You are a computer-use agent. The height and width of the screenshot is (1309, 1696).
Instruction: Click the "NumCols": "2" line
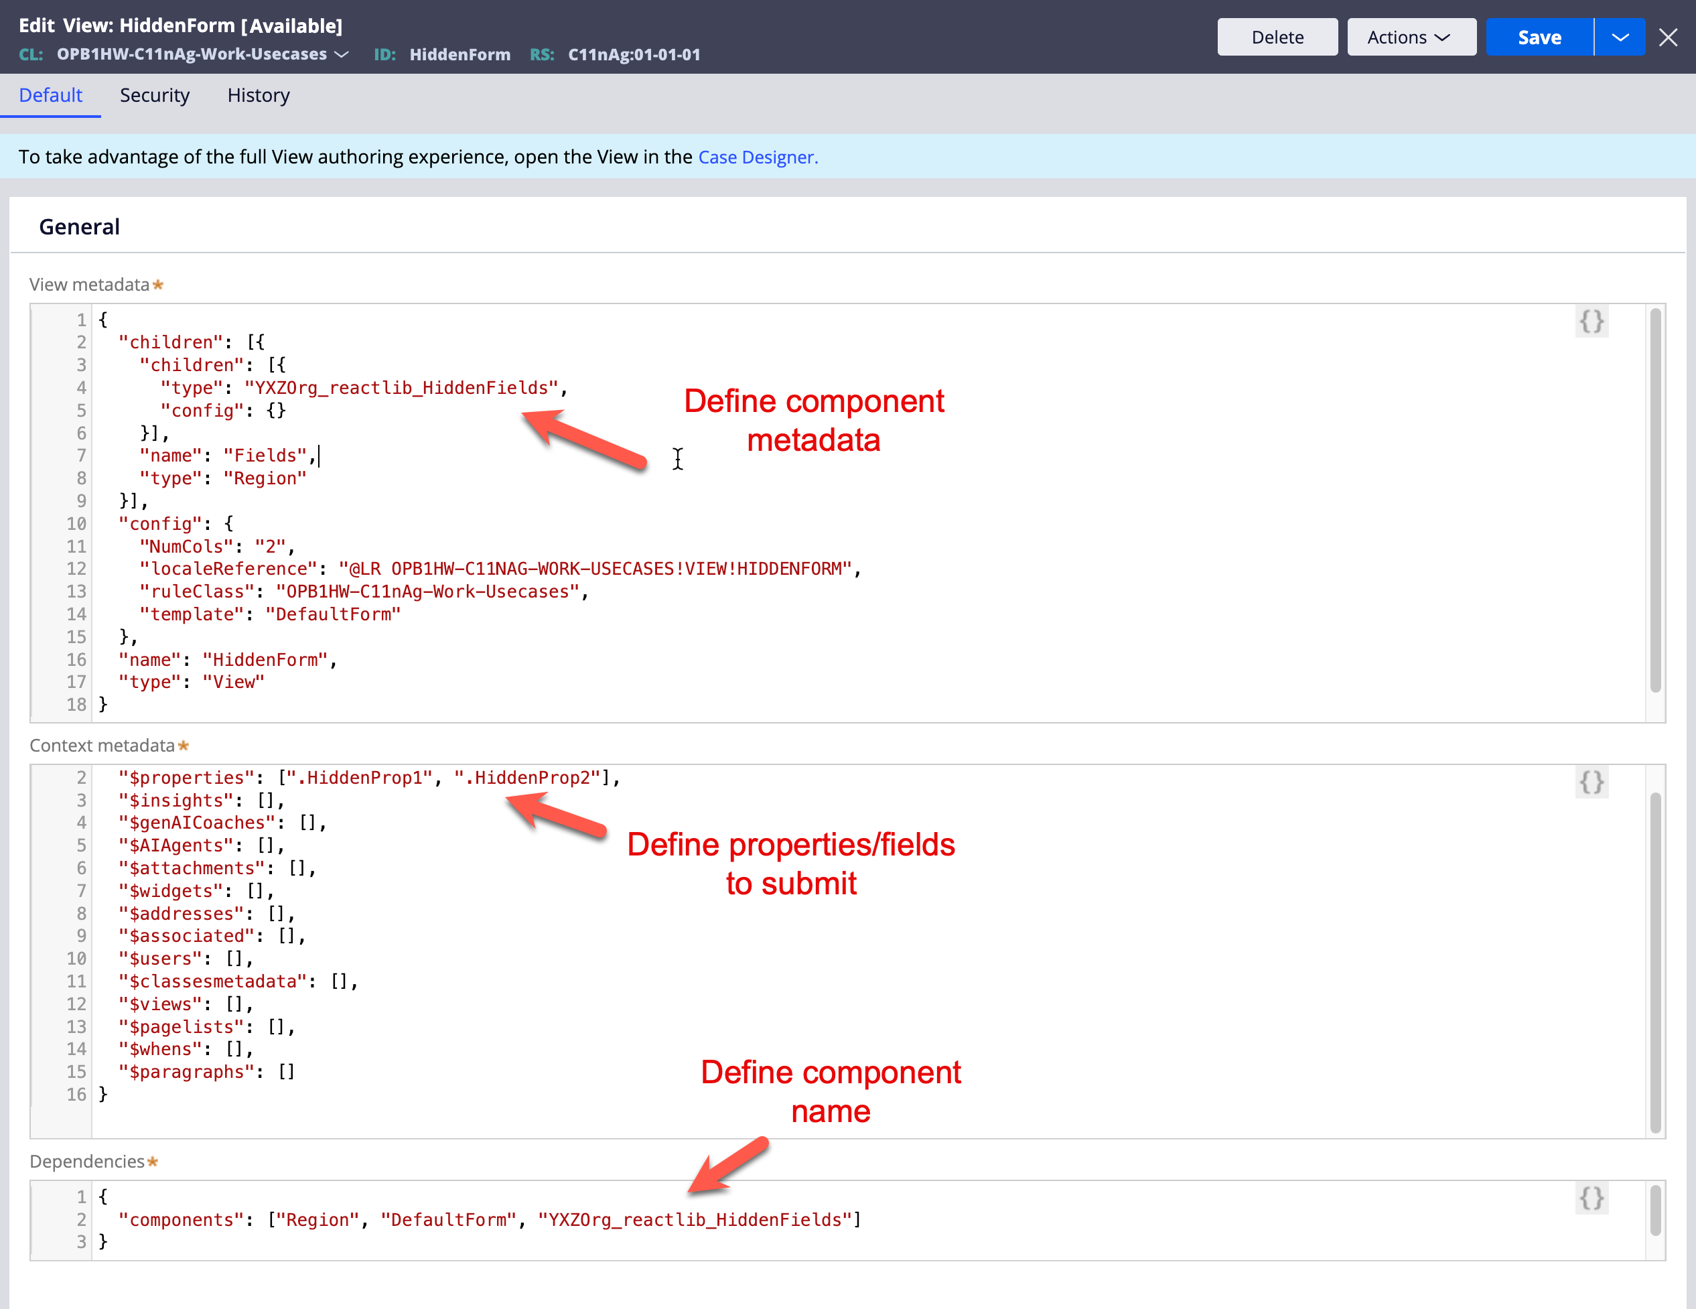pyautogui.click(x=216, y=546)
